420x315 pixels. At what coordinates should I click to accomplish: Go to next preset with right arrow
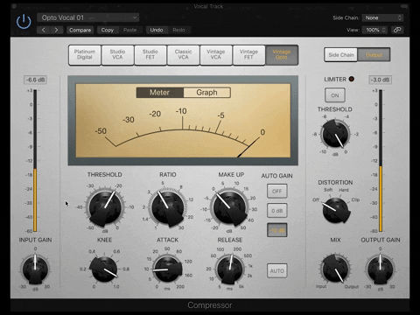click(x=56, y=30)
